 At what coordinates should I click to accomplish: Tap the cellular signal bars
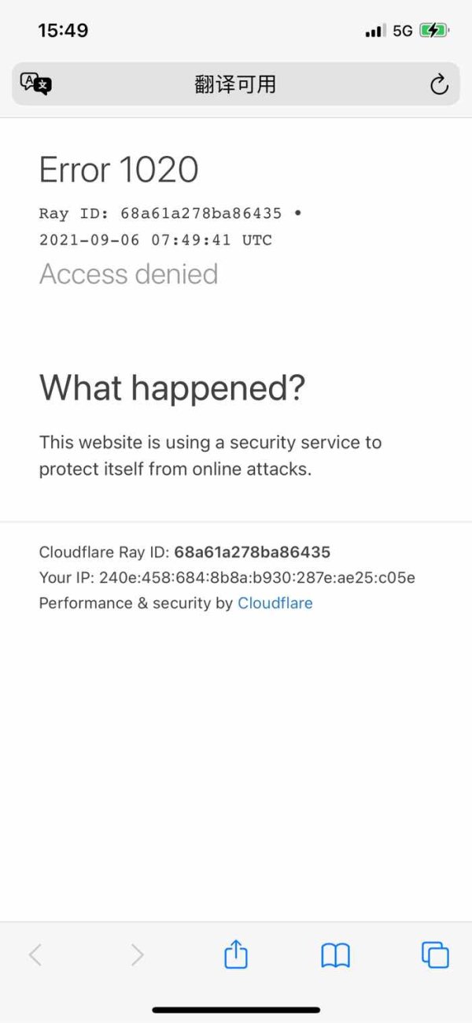pyautogui.click(x=374, y=31)
